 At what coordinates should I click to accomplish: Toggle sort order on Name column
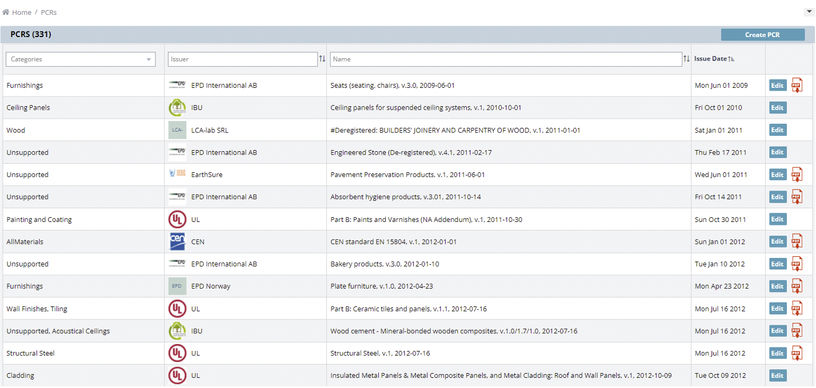click(686, 59)
